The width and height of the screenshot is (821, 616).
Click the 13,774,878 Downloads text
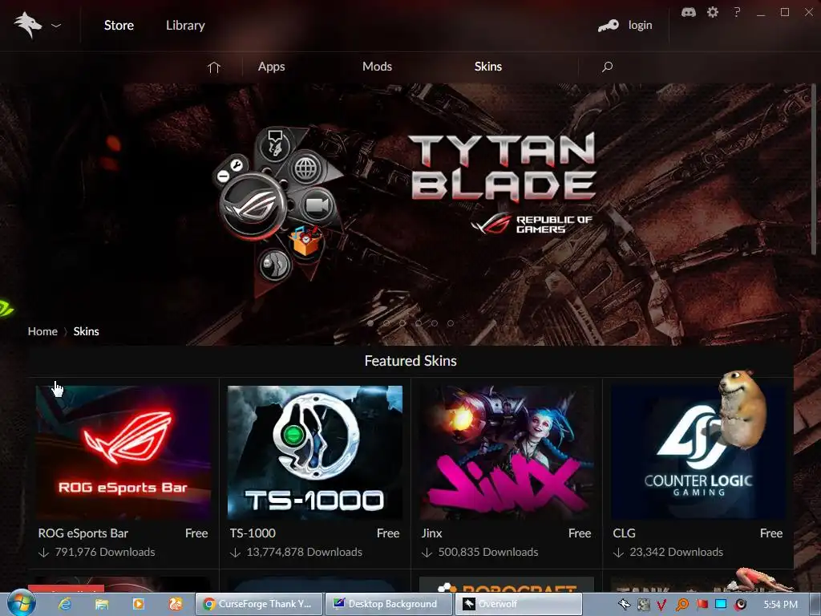(x=304, y=552)
